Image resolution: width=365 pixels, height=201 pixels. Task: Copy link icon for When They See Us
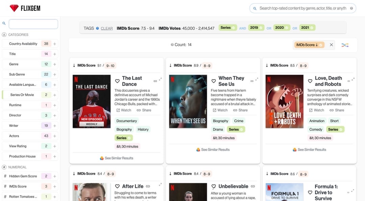252,81
